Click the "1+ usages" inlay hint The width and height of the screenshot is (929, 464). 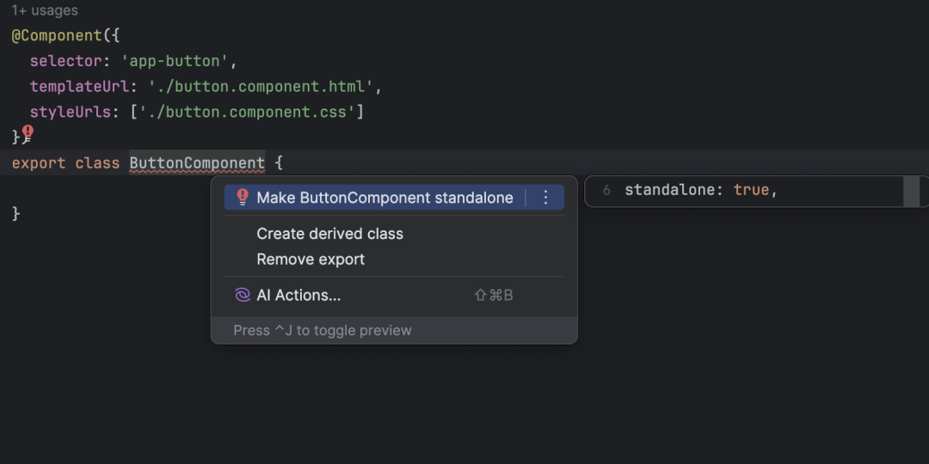tap(45, 11)
